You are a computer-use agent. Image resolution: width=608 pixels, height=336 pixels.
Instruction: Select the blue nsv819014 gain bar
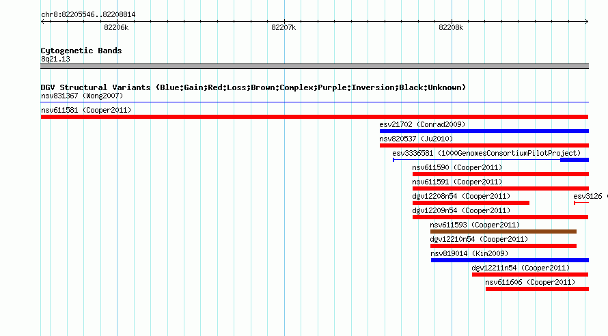[x=510, y=260]
